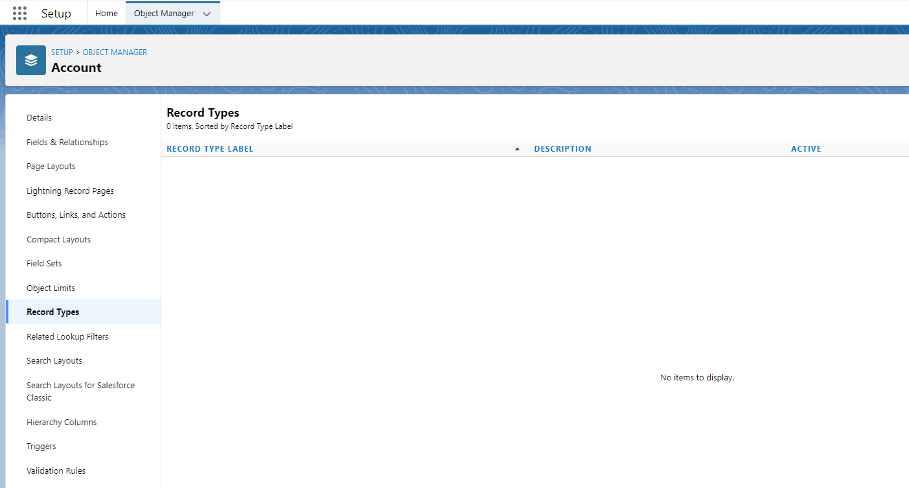The width and height of the screenshot is (909, 488).
Task: Follow the OBJECT MANAGER breadcrumb link
Action: click(115, 52)
